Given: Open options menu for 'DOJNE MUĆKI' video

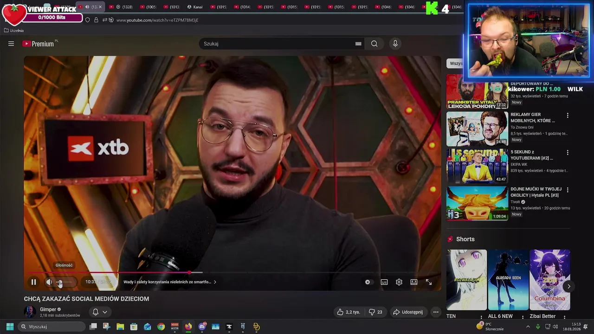Looking at the screenshot, I should pyautogui.click(x=567, y=190).
